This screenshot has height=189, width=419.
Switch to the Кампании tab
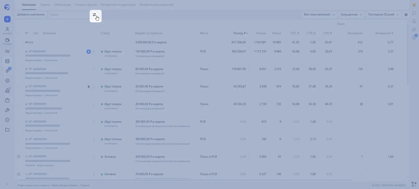click(x=29, y=5)
